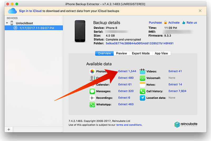Viewport: 211px width, 141px height.
Task: Click the Voicemail icon
Action: pos(142,78)
